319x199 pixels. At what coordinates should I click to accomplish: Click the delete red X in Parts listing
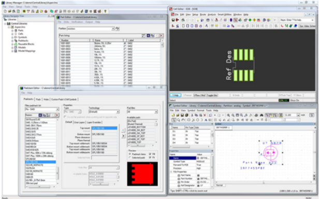[x=162, y=35]
